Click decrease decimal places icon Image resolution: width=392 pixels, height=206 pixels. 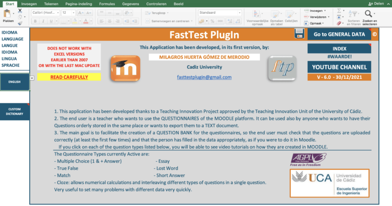click(x=238, y=21)
